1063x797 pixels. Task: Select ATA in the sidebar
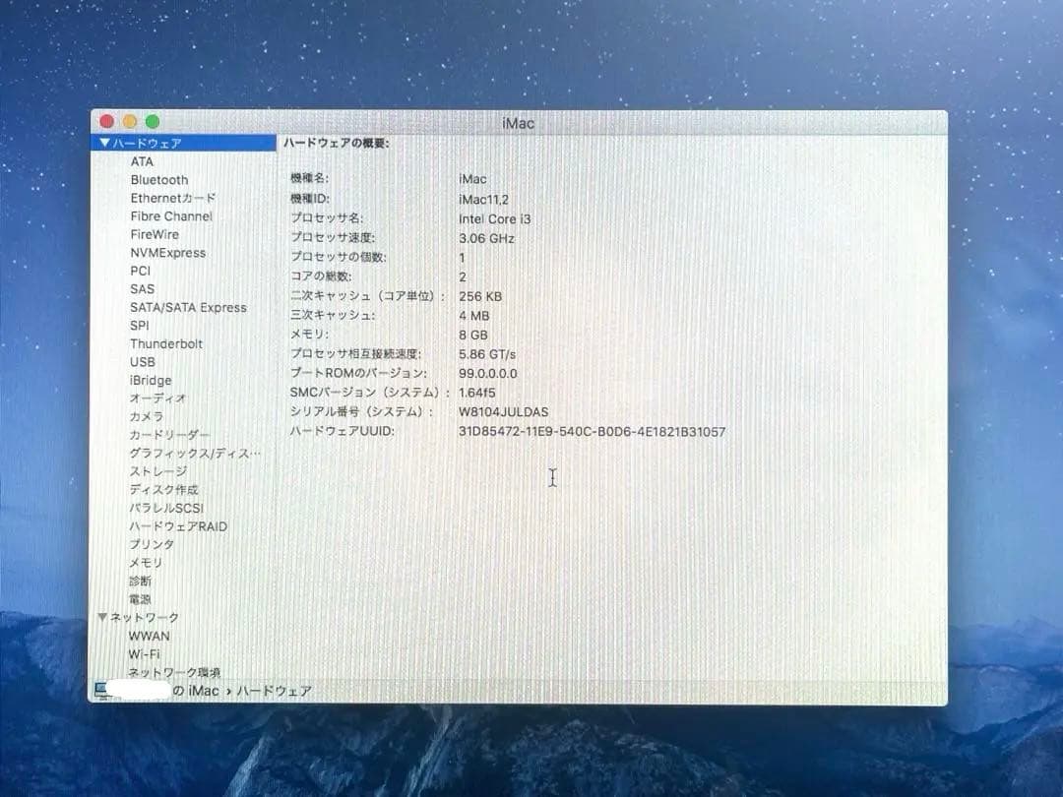coord(142,161)
